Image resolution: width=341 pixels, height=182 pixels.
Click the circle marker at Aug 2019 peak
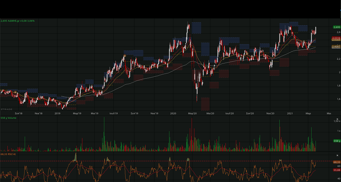click(125, 56)
